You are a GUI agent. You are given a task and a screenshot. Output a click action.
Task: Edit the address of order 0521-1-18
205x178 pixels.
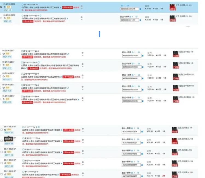[68, 54]
